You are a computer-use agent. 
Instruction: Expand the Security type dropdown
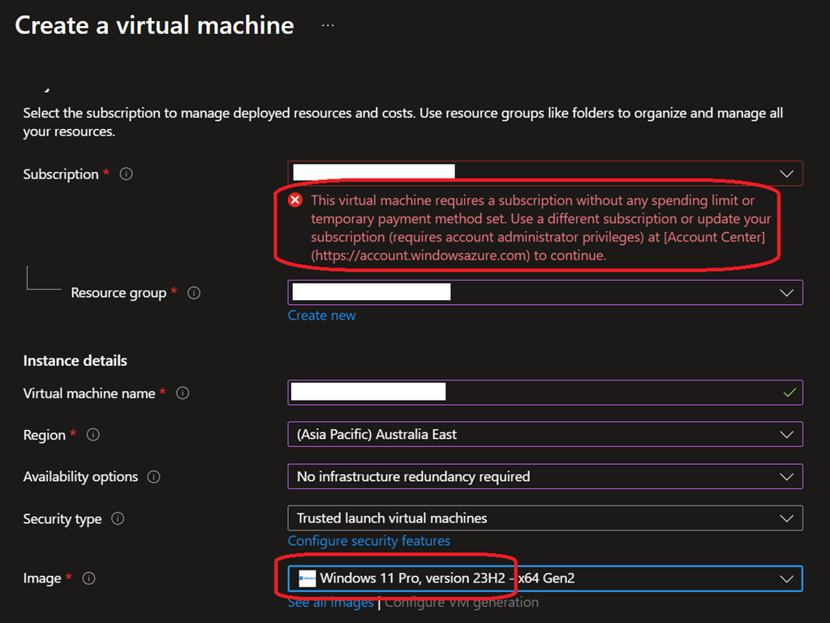[785, 518]
